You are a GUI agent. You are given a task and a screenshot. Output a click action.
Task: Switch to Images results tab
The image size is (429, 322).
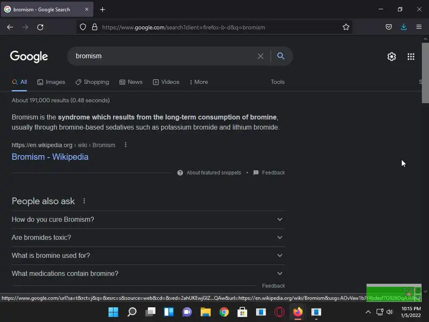pyautogui.click(x=51, y=82)
